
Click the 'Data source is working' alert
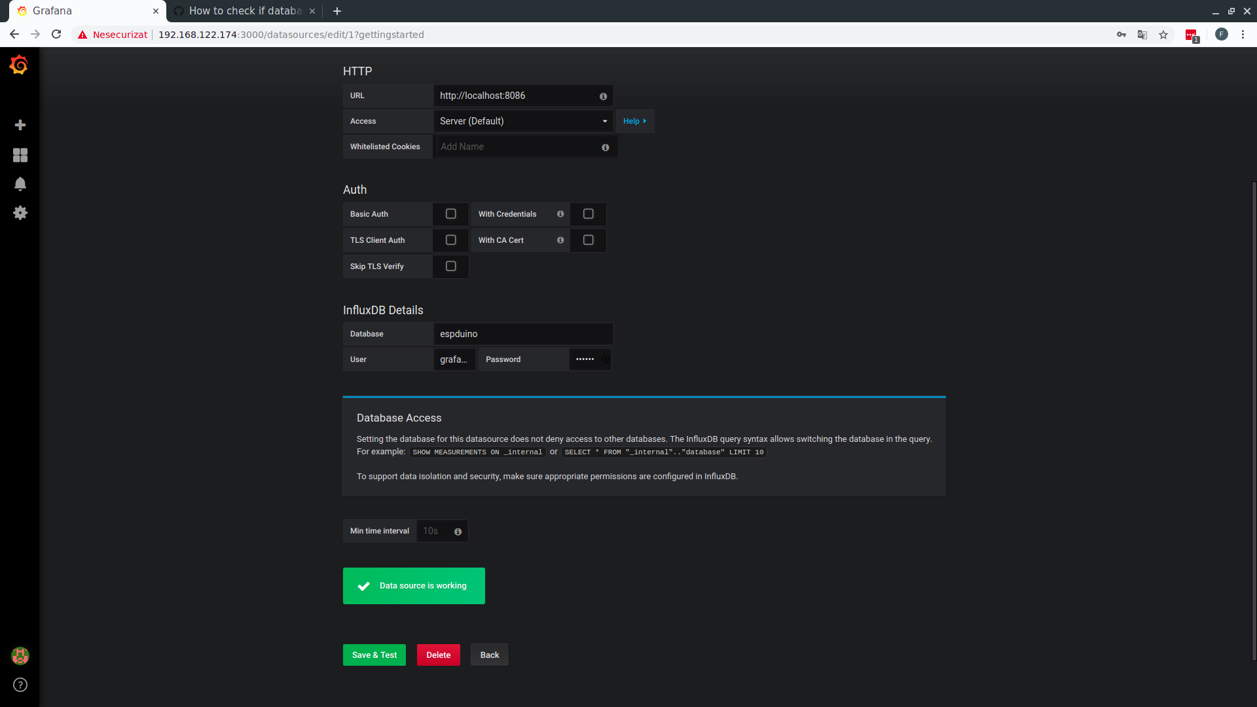coord(414,586)
